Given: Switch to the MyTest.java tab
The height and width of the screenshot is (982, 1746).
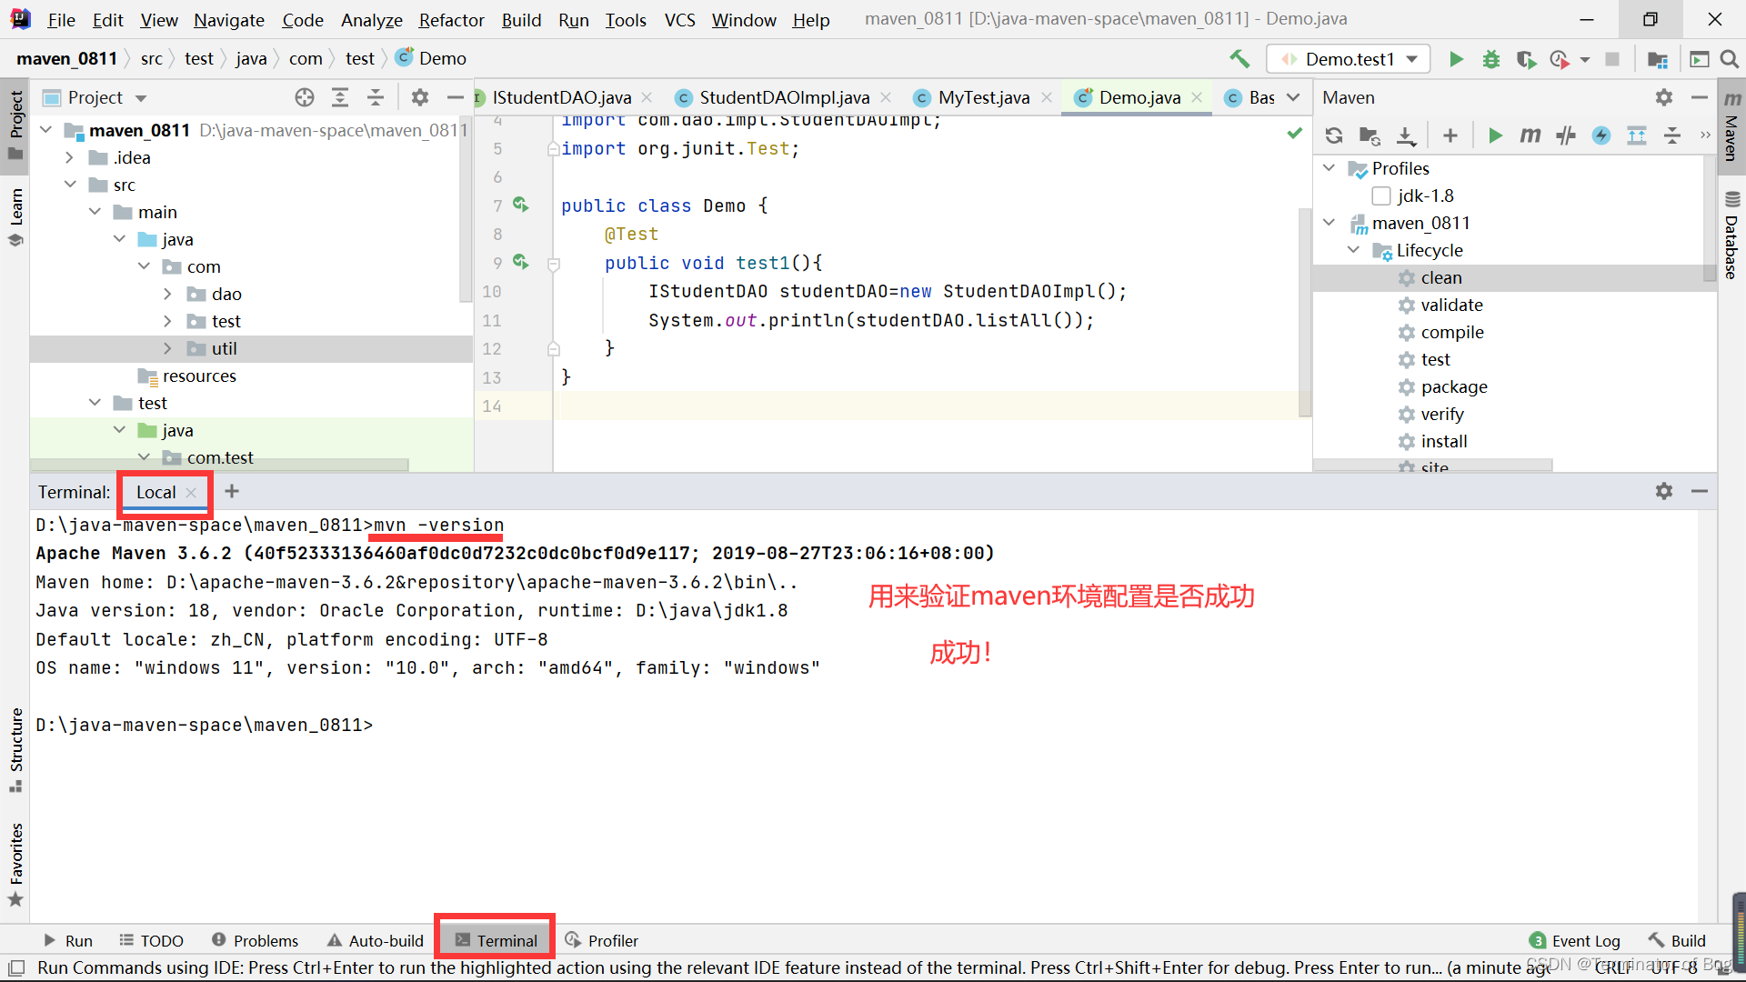Looking at the screenshot, I should (983, 97).
